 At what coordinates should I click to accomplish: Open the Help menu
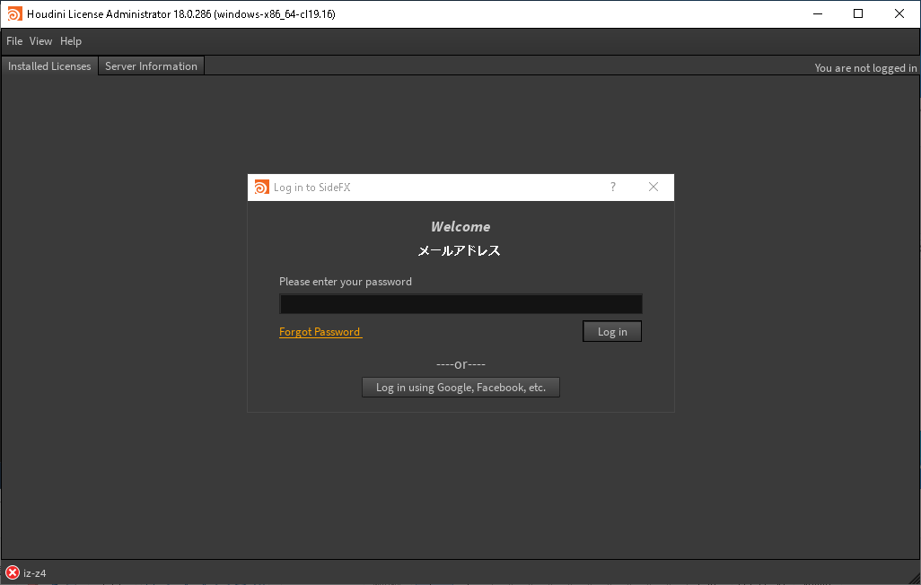point(71,41)
